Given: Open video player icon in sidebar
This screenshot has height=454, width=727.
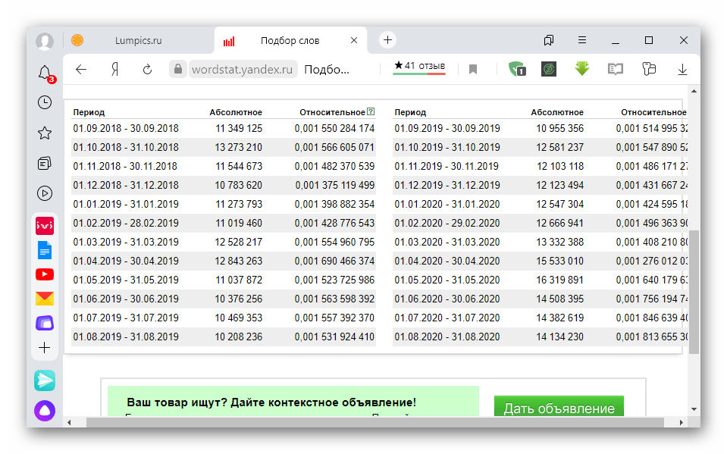Looking at the screenshot, I should 45,193.
